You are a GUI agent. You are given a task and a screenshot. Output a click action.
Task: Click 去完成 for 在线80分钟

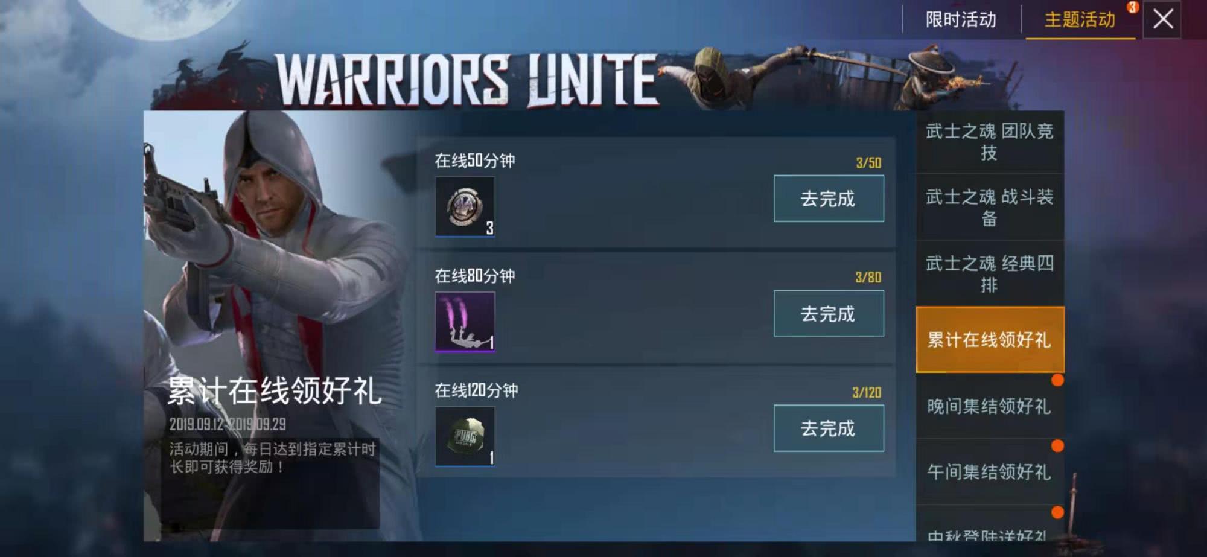tap(829, 314)
